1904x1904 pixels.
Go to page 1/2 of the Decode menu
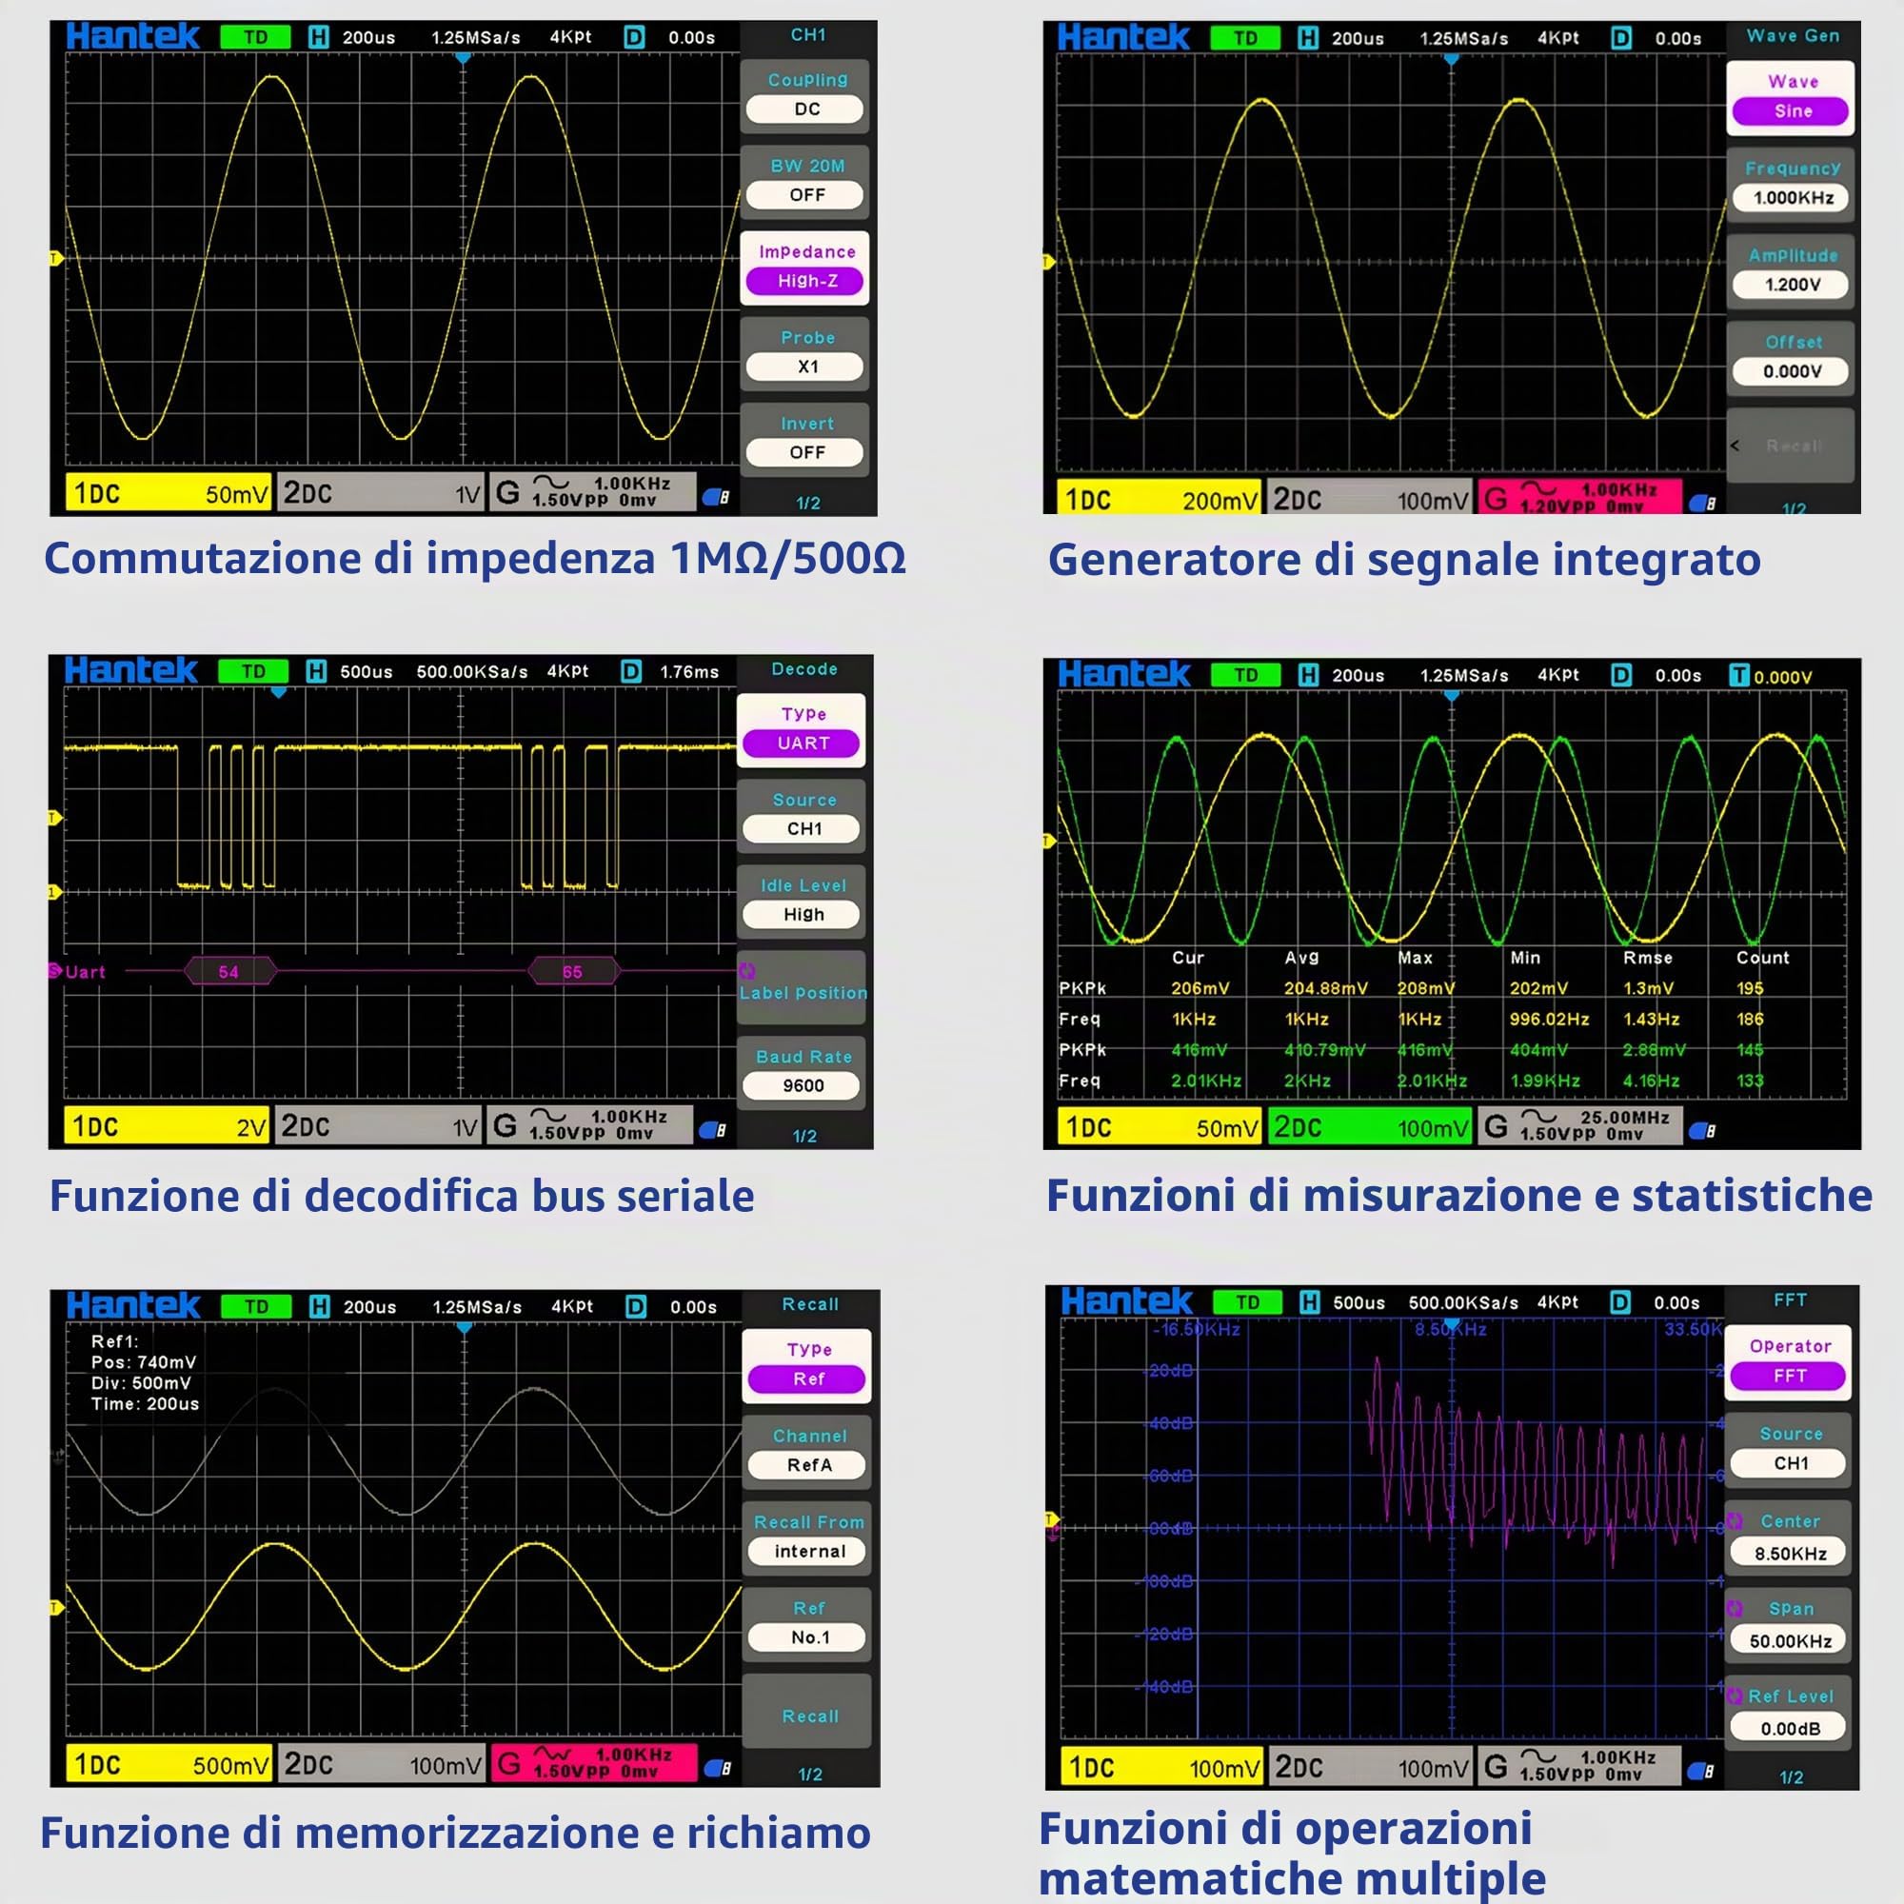tap(804, 1137)
